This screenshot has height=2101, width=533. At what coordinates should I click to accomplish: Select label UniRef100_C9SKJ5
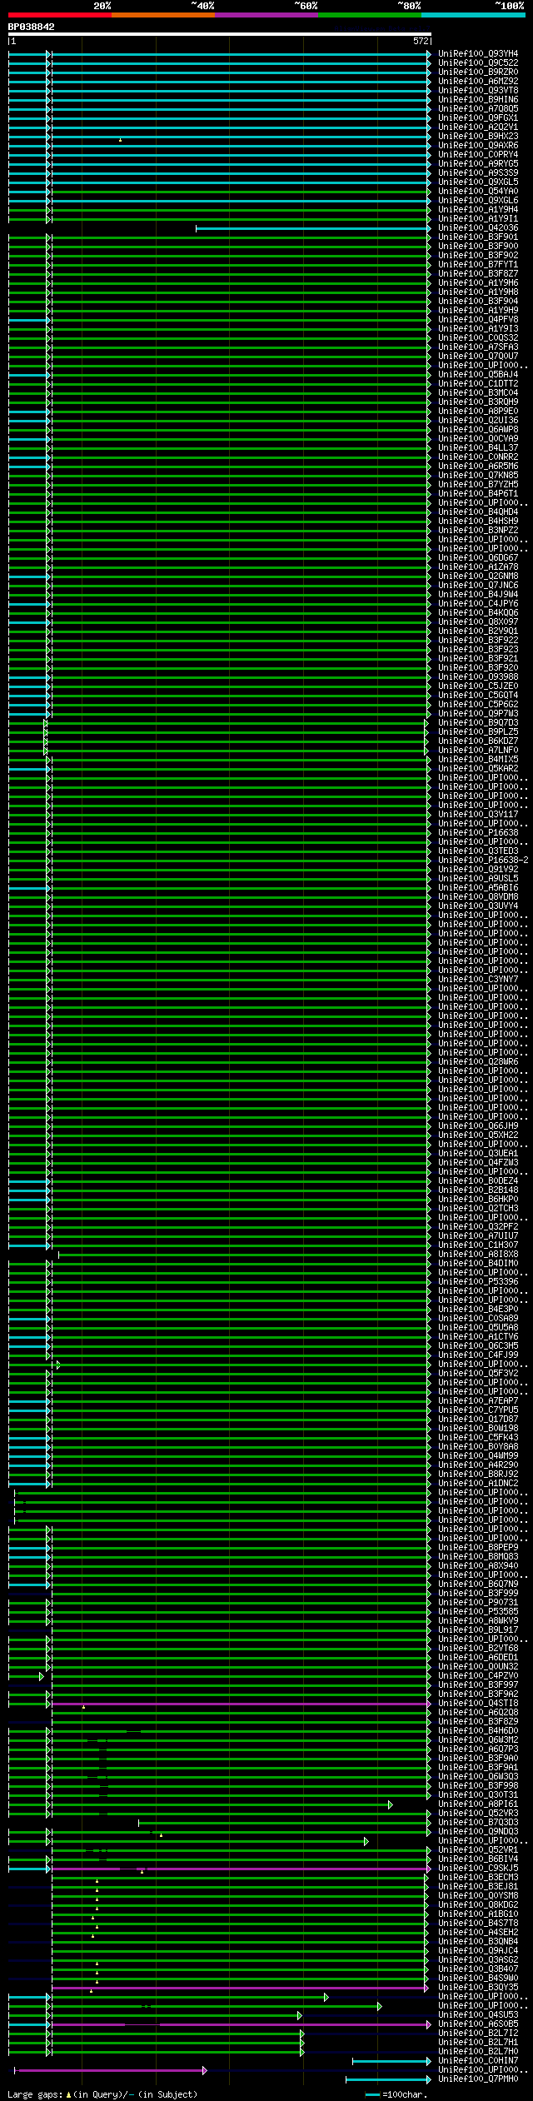pos(478,1869)
